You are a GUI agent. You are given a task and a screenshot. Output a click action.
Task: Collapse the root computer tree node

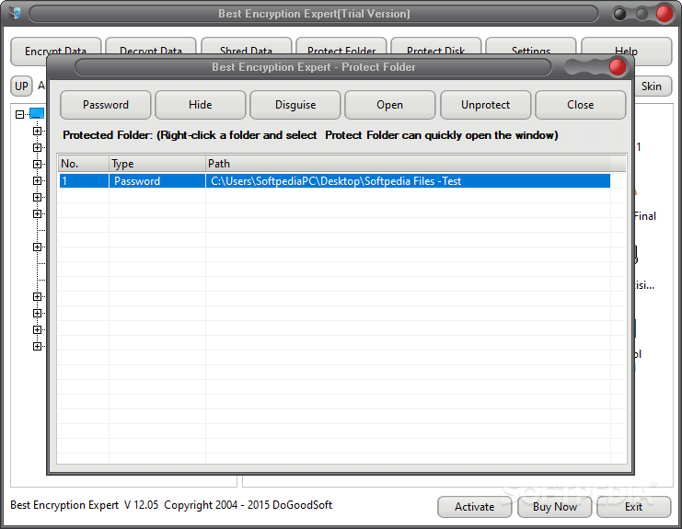tap(19, 114)
